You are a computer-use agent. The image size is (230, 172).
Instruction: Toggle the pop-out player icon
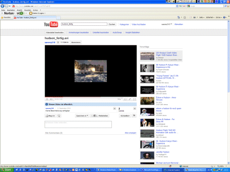[x=130, y=99]
